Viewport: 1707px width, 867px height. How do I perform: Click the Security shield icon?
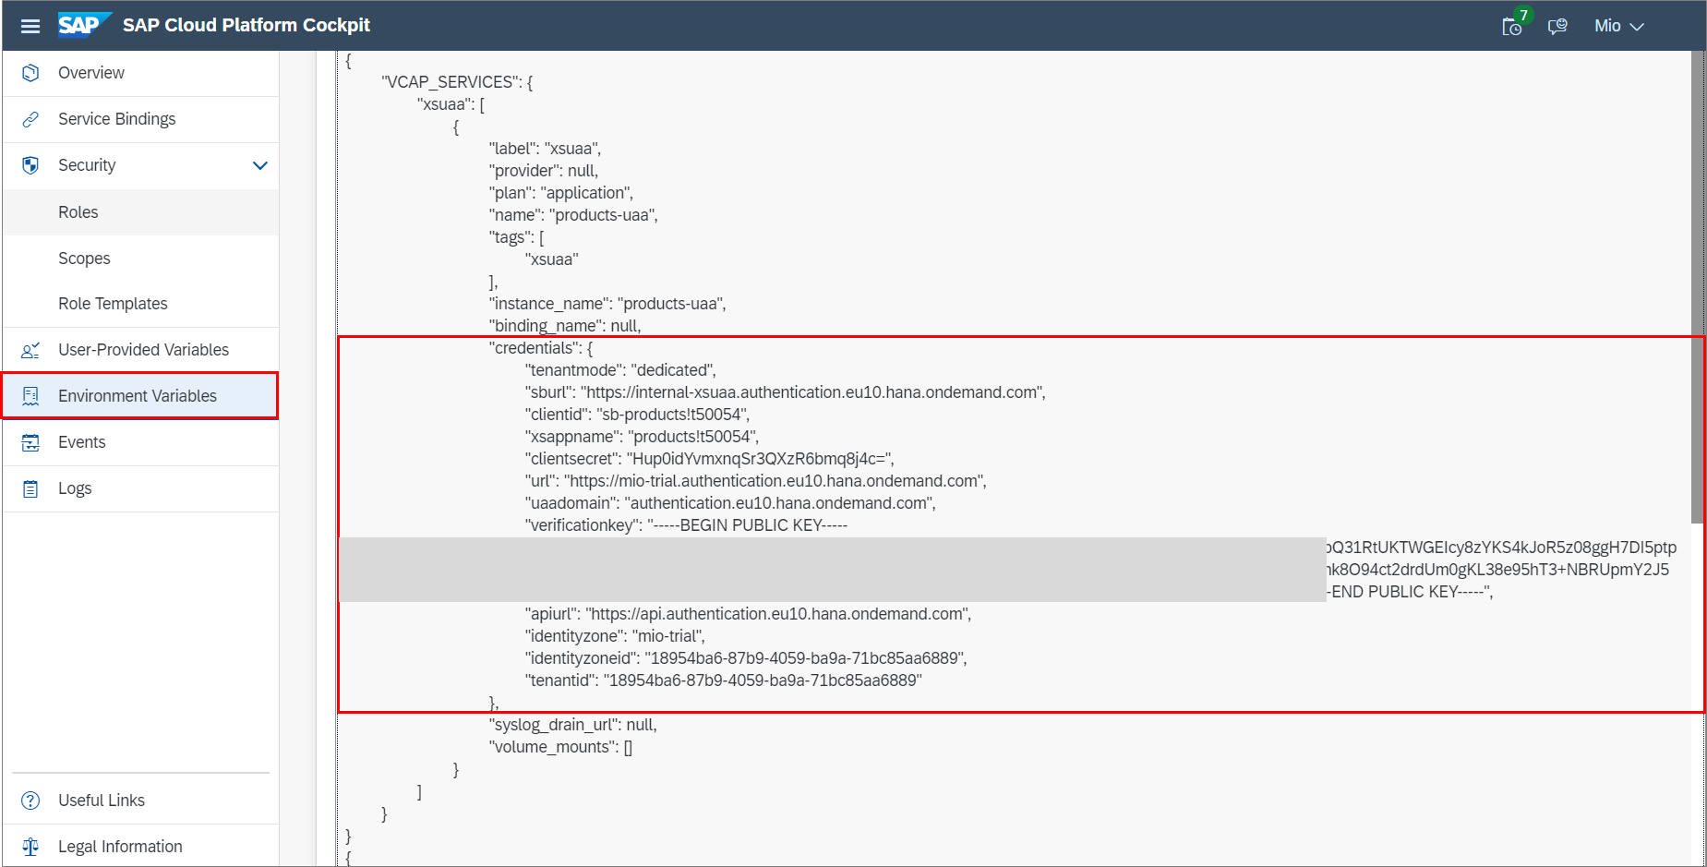click(x=30, y=165)
